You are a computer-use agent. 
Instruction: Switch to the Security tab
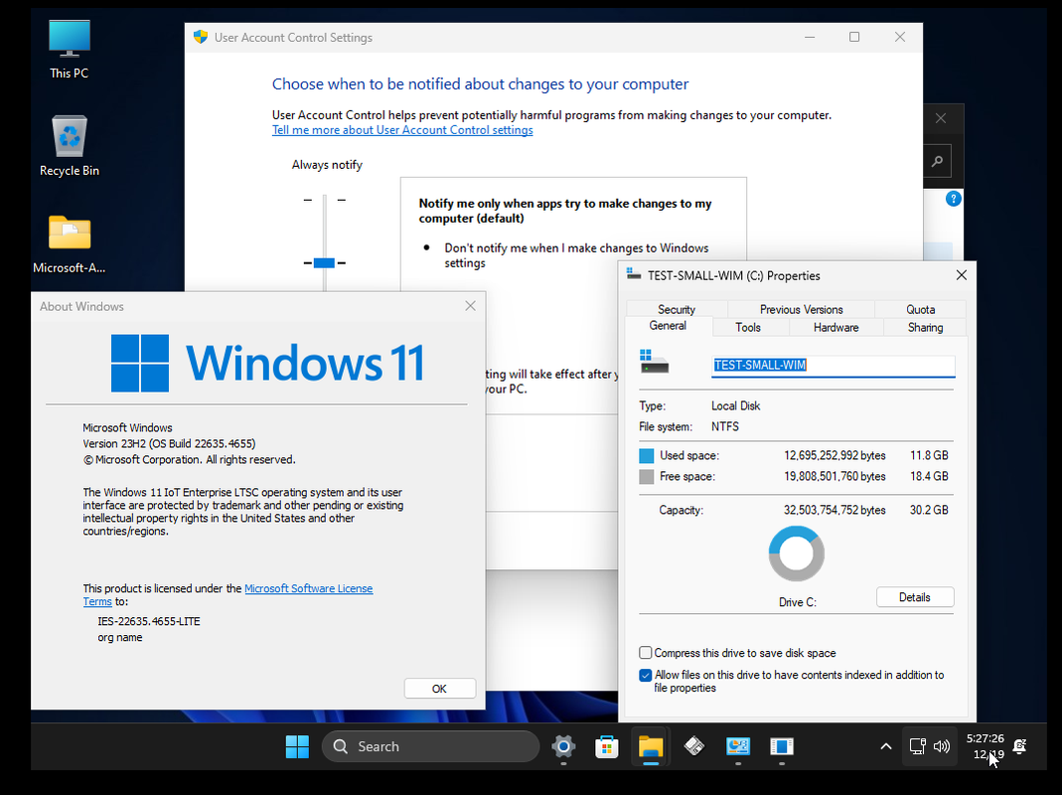tap(676, 309)
